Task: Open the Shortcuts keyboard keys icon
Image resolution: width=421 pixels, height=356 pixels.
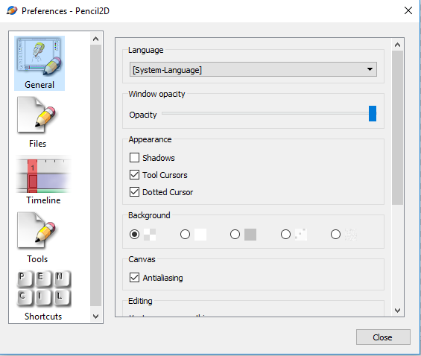Action: (44, 289)
